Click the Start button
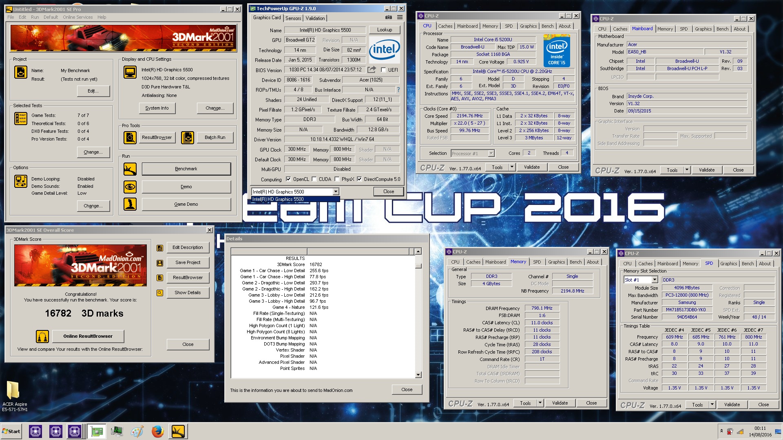 [x=11, y=431]
